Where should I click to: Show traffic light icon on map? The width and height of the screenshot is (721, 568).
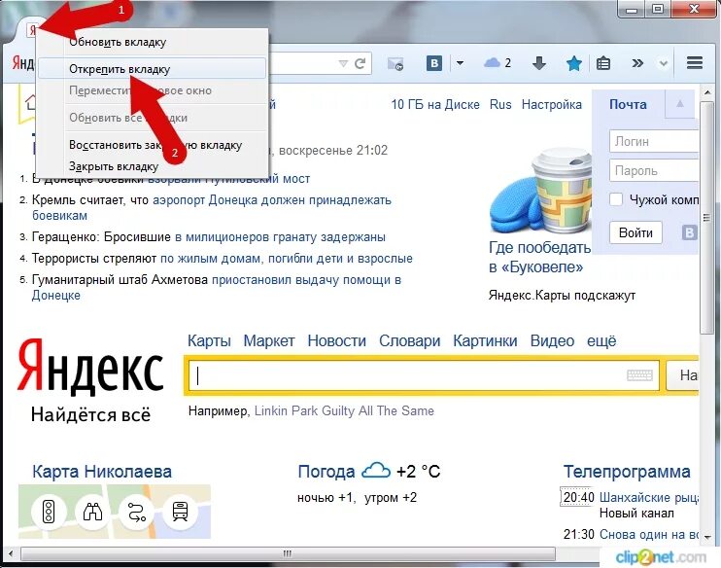click(49, 512)
